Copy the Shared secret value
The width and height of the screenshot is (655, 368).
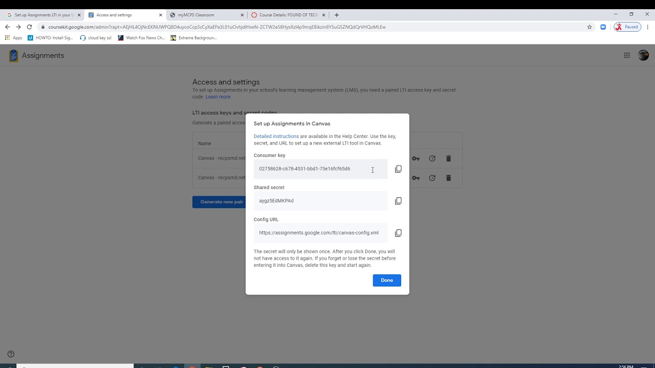point(398,201)
